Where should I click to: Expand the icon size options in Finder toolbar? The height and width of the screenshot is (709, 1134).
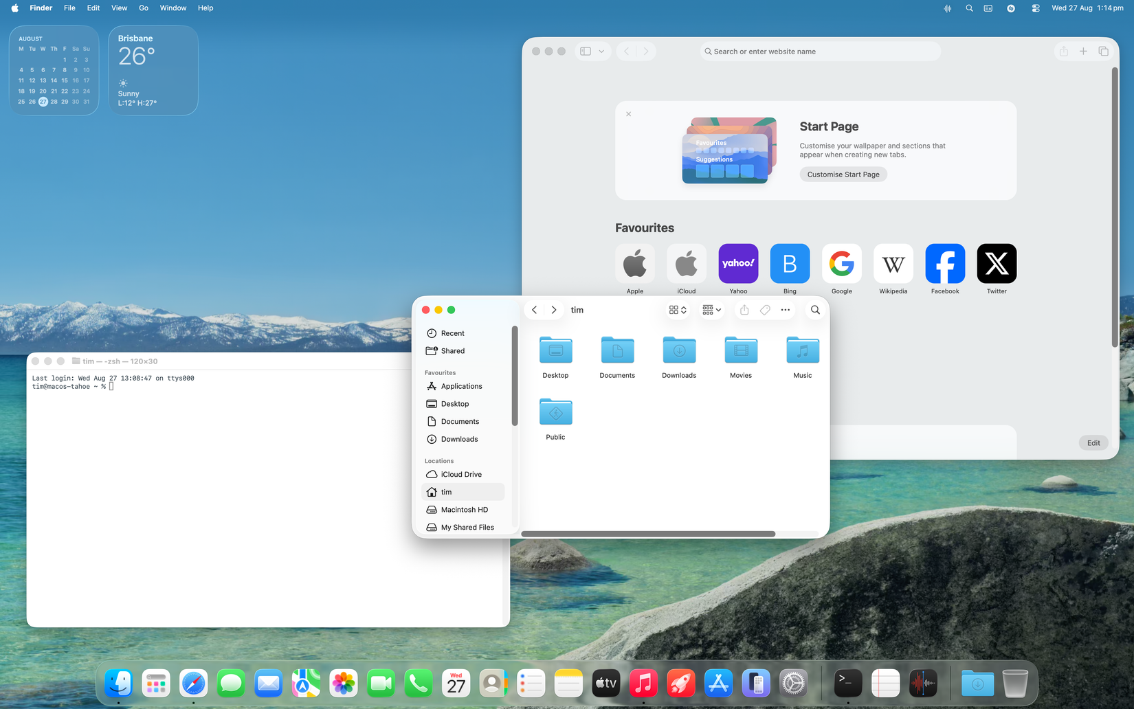coord(683,310)
